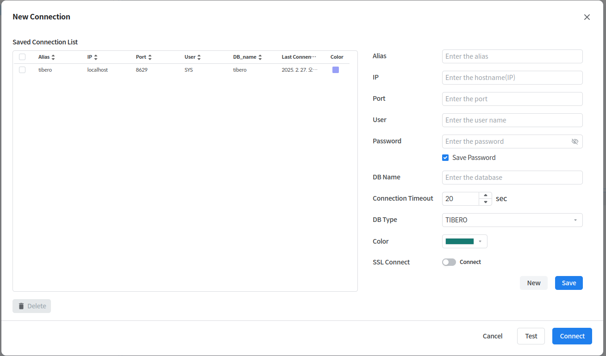Click the Alias input field

pos(512,56)
